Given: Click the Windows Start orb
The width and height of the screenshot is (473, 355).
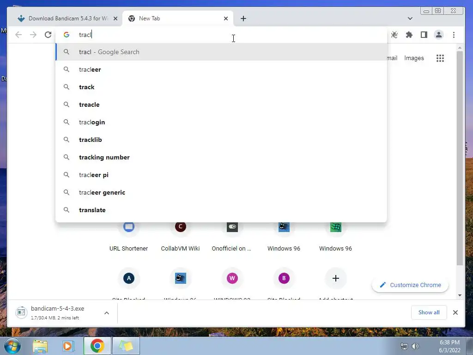Looking at the screenshot, I should click(12, 346).
